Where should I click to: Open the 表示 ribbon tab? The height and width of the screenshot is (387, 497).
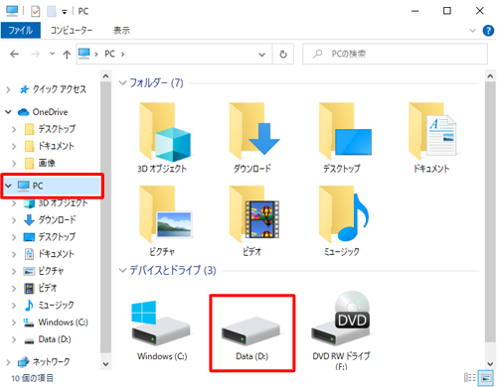[121, 31]
